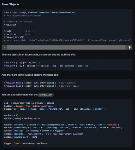
Task: Click the inline 'TreeBuilder' code label
Action: pyautogui.click(x=46, y=95)
